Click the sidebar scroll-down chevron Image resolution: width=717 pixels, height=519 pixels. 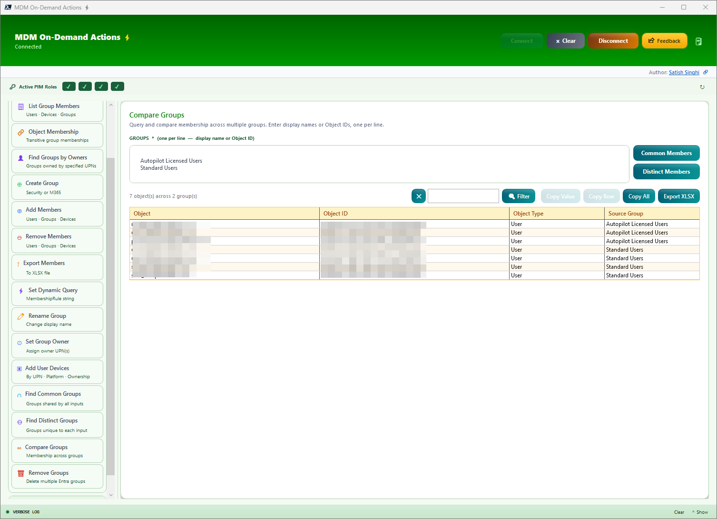pos(111,495)
